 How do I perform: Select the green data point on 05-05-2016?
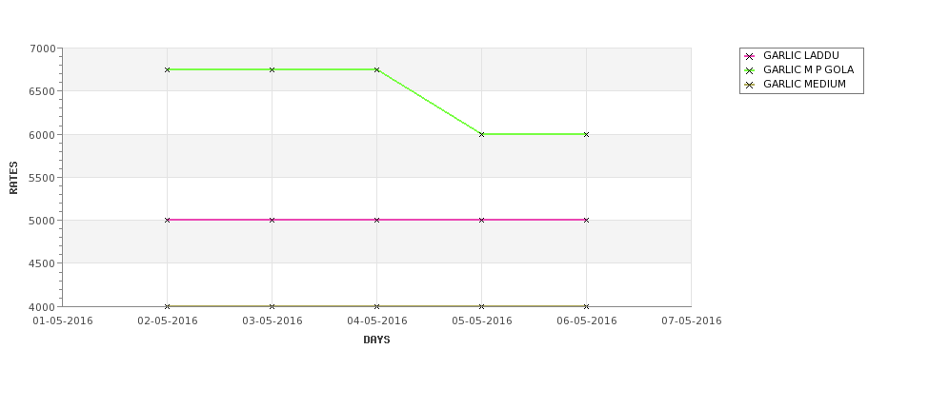pyautogui.click(x=482, y=134)
